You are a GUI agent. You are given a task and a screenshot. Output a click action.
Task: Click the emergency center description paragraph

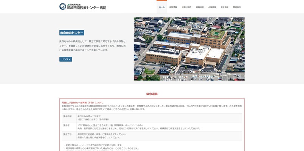tap(93, 46)
